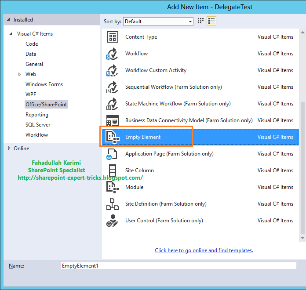Click the Empty Element template icon

coord(113,137)
